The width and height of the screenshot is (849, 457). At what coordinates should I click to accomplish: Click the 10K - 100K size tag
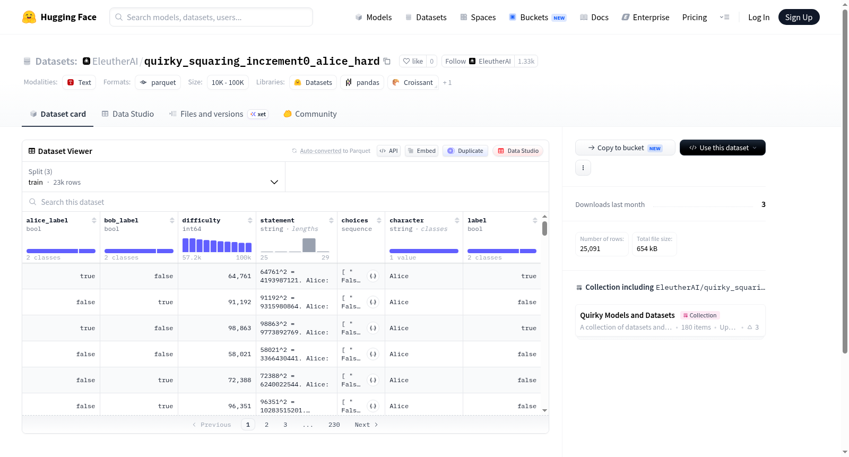pyautogui.click(x=228, y=82)
